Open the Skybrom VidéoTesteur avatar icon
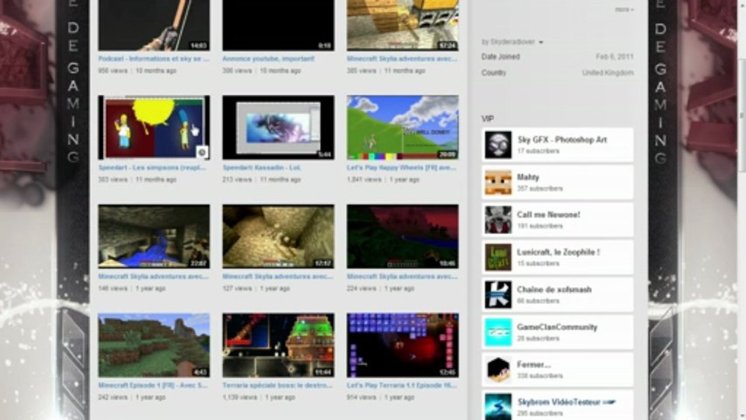Viewport: 746px width, 420px height. point(498,407)
